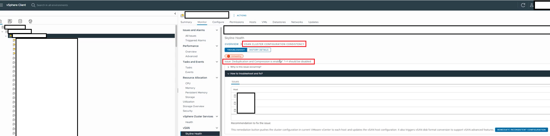Collapse the highlighted cluster tree node
Viewport: 550px width, 136px height.
click(6, 36)
